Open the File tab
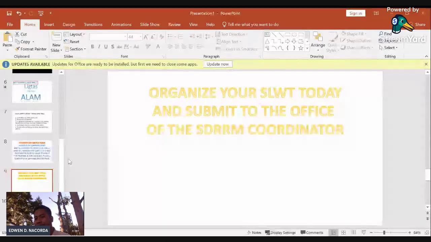This screenshot has width=431, height=242. [10, 25]
